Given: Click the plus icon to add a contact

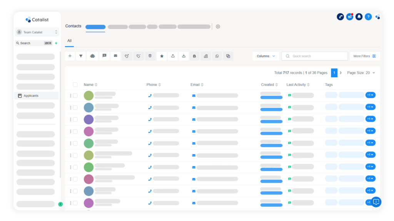Looking at the screenshot, I should coord(70,56).
